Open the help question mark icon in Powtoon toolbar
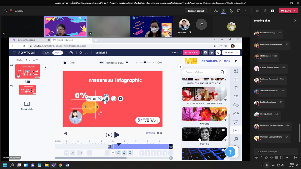Screen dimensions: 301x169 click(x=71, y=53)
